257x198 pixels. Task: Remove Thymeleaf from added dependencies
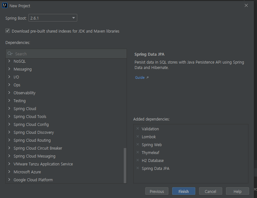coord(138,152)
